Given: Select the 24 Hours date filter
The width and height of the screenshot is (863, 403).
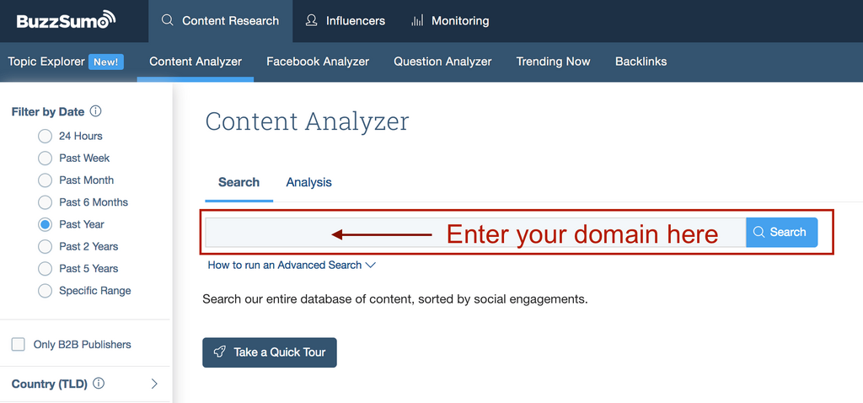Looking at the screenshot, I should [46, 136].
